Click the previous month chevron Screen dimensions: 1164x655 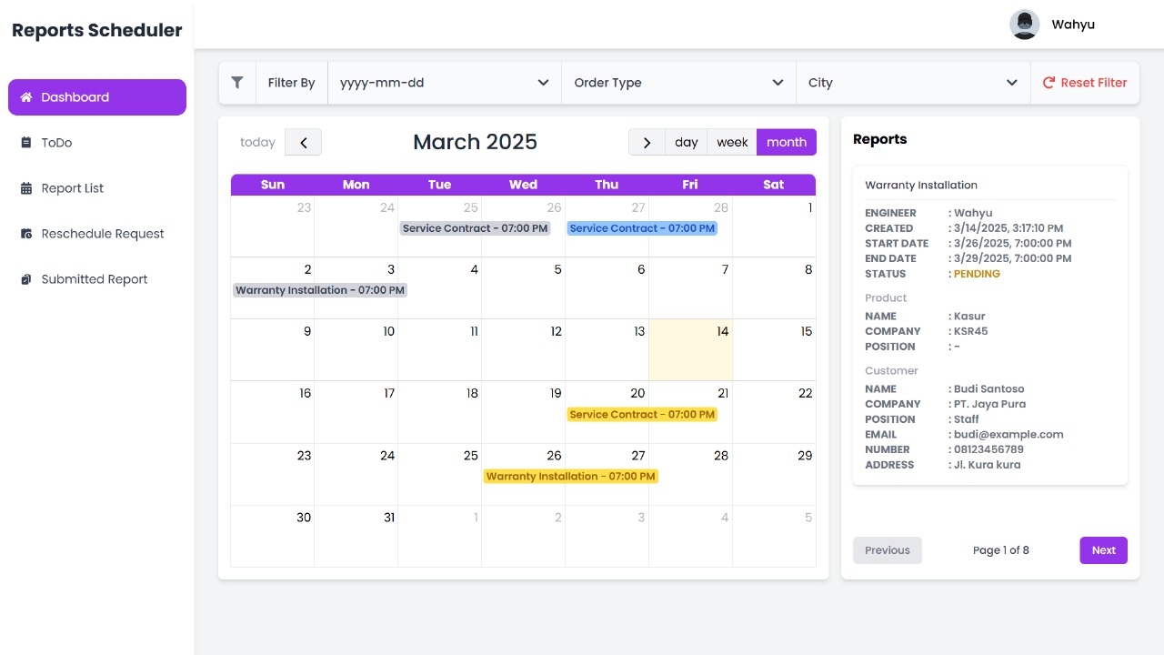click(303, 142)
